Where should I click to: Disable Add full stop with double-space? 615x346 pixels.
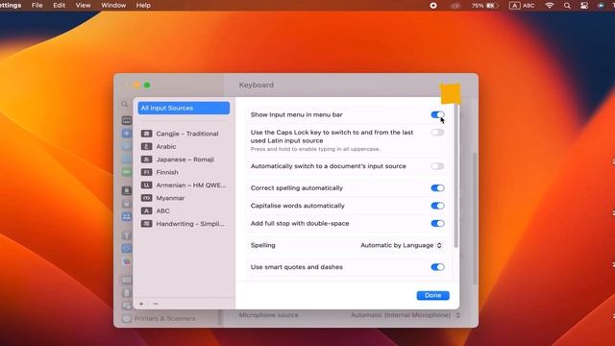[x=437, y=224]
